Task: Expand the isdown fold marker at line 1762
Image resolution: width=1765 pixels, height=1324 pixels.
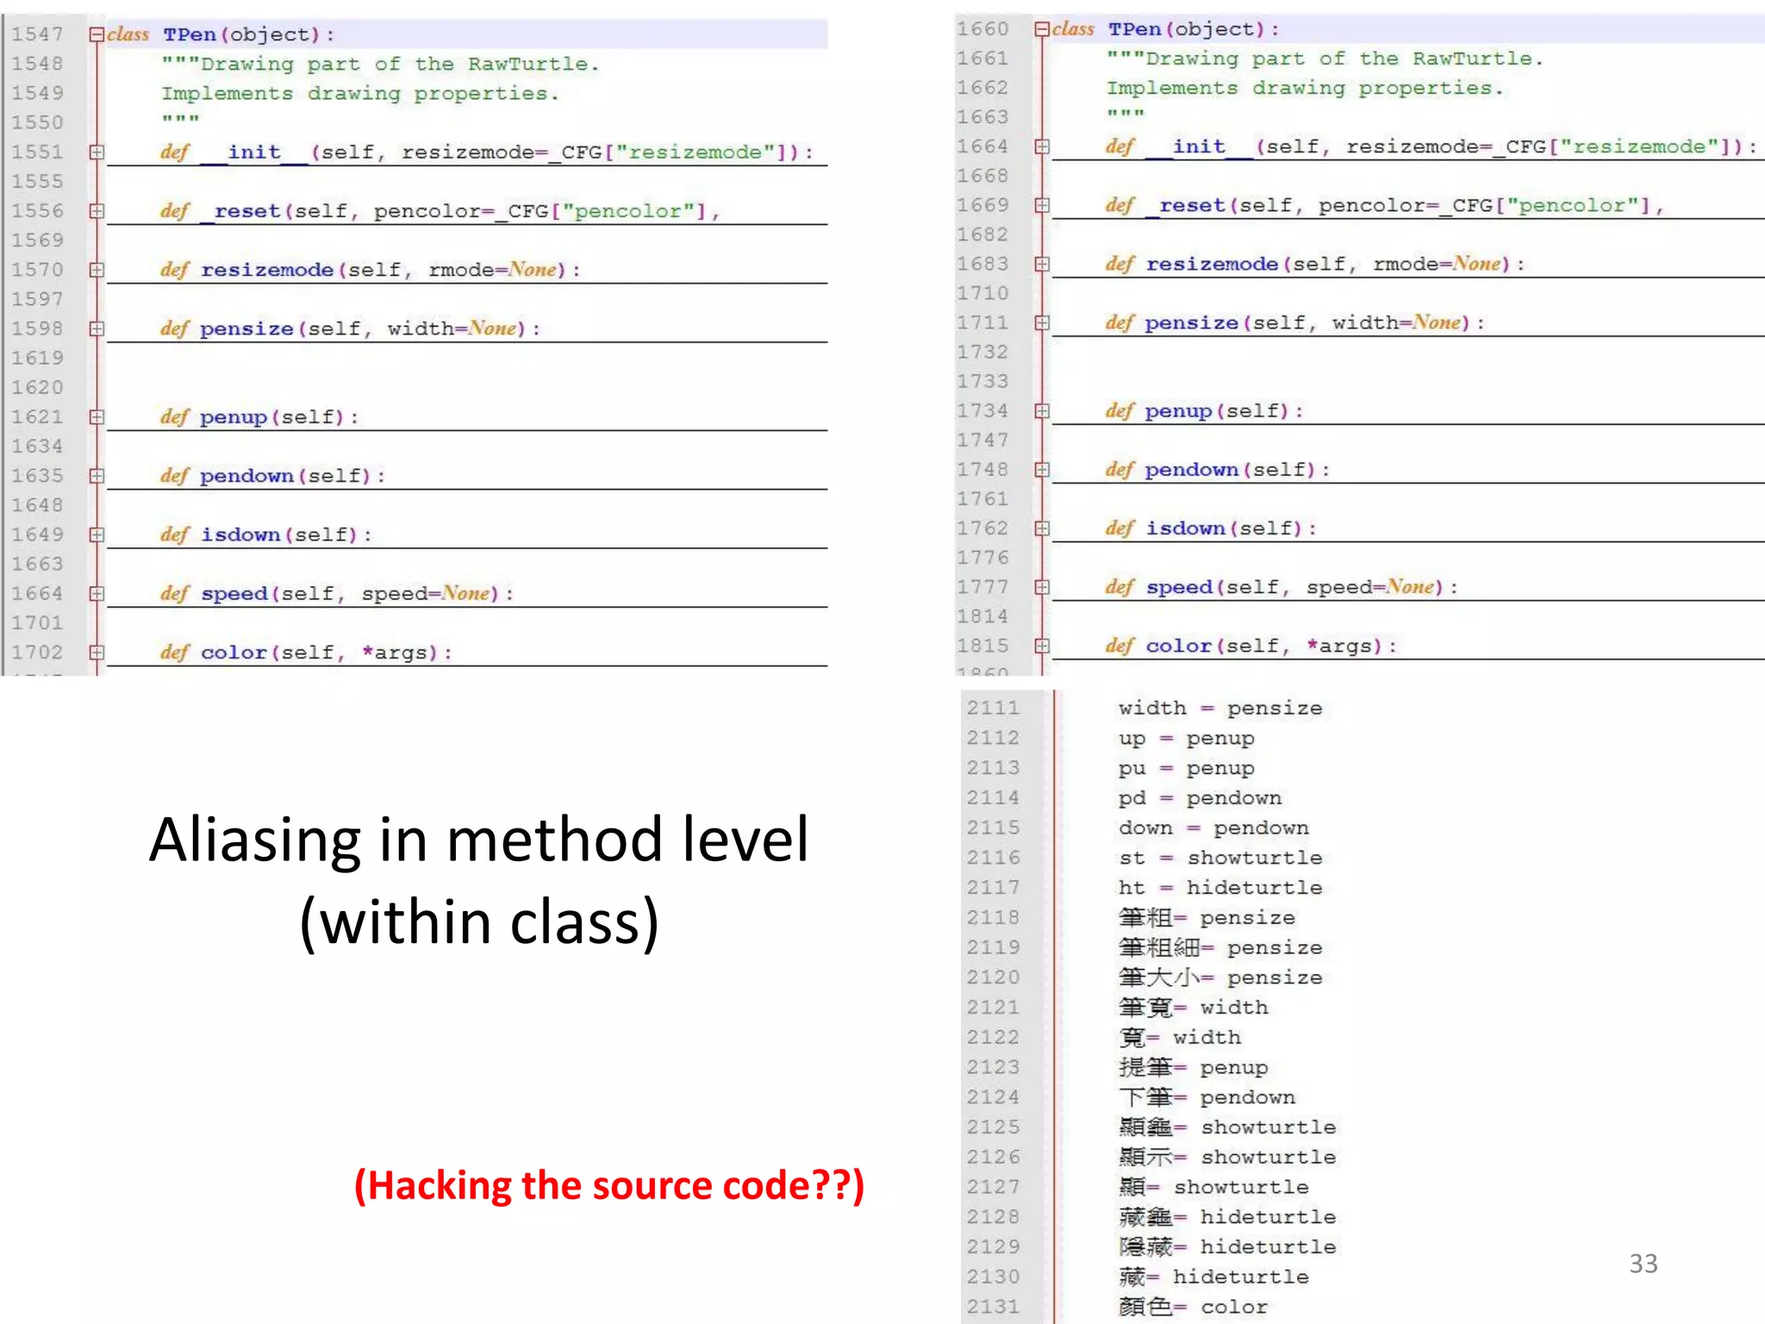Action: point(1042,528)
